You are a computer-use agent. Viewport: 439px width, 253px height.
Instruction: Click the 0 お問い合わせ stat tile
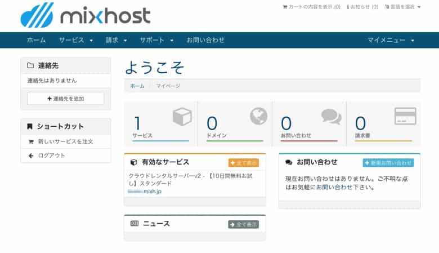pyautogui.click(x=309, y=124)
